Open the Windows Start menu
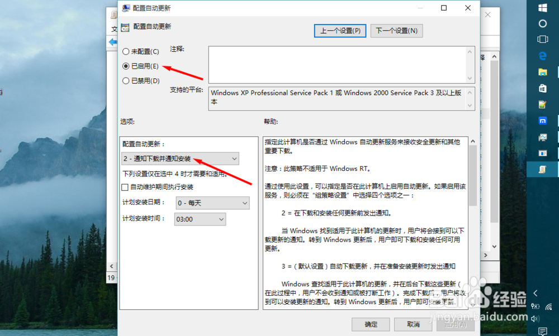The image size is (559, 336). point(543,8)
